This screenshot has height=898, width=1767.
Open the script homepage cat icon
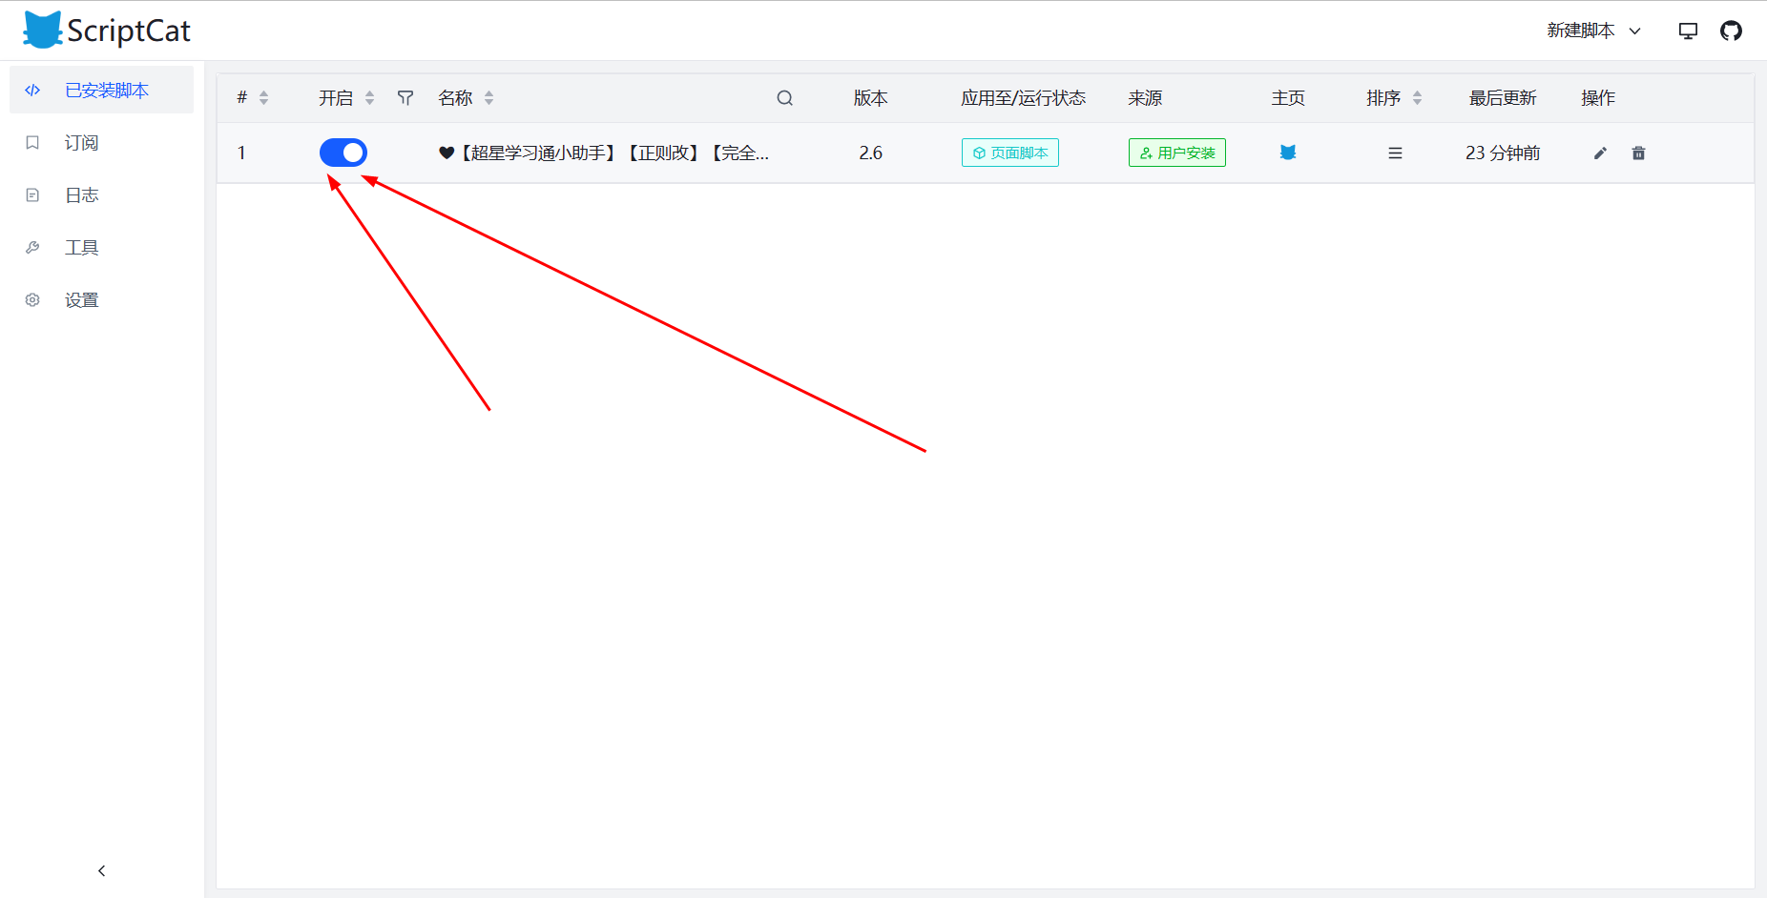pyautogui.click(x=1288, y=153)
